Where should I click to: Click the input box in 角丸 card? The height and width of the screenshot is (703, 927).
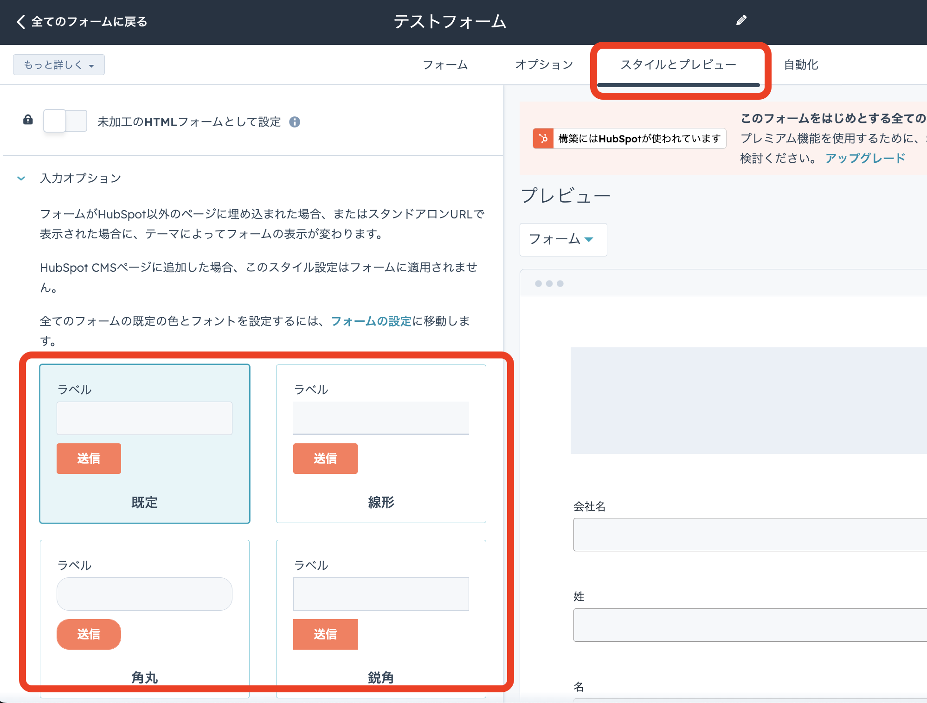[x=144, y=594]
